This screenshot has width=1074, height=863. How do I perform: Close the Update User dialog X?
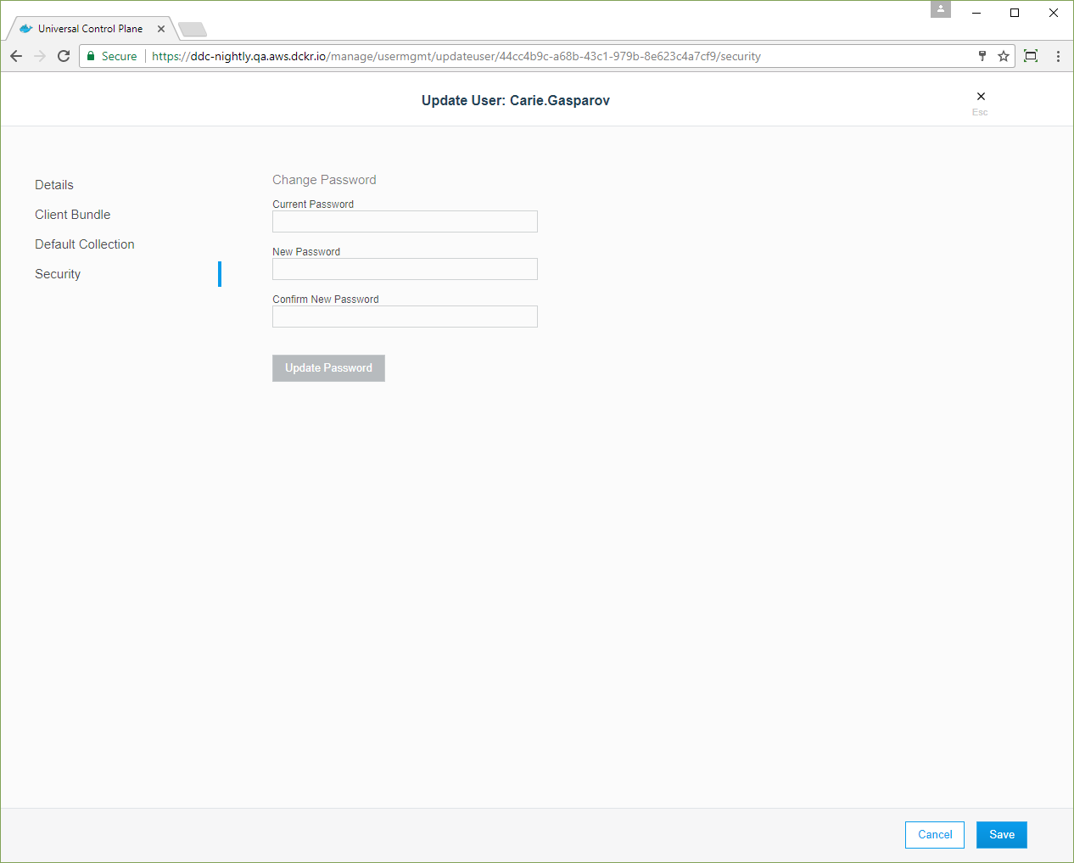pyautogui.click(x=981, y=97)
